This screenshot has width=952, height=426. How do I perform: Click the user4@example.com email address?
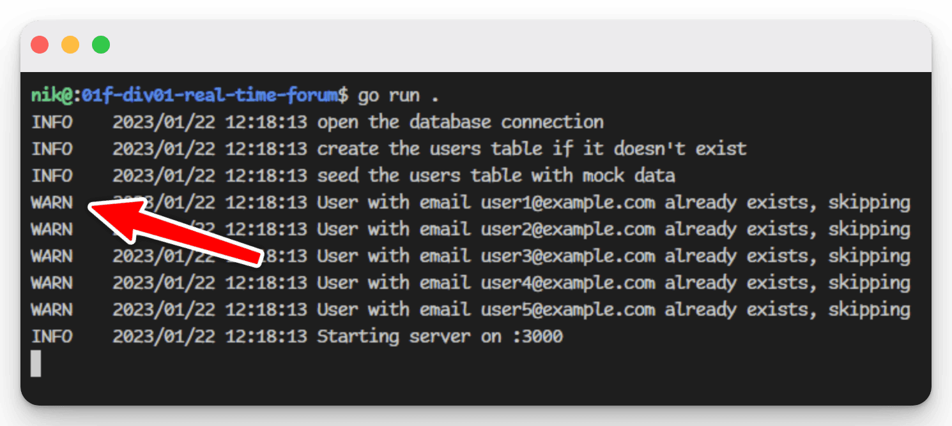pyautogui.click(x=568, y=283)
